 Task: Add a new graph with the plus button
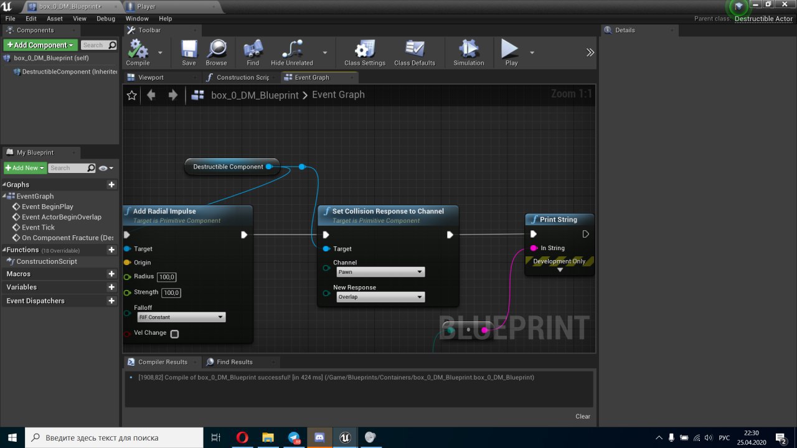[x=111, y=185]
